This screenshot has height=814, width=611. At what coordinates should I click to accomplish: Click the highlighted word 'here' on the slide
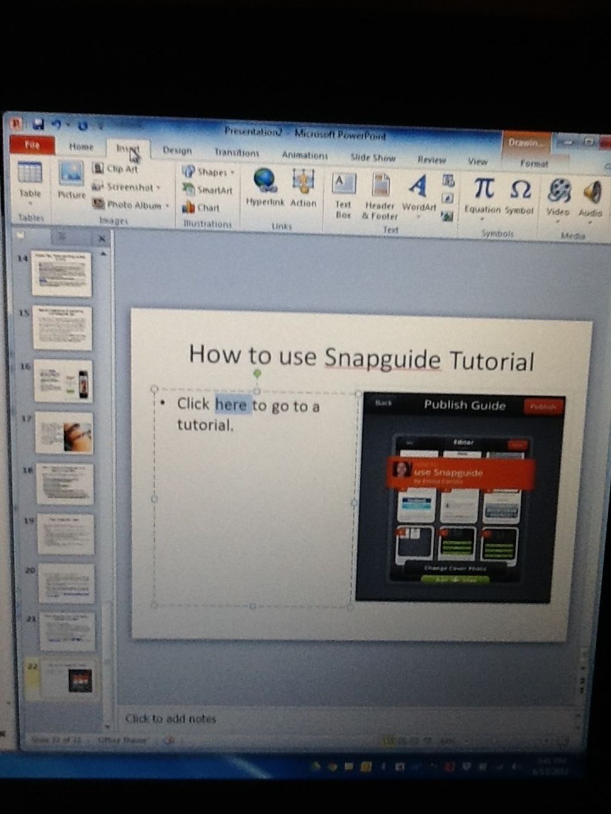tap(231, 404)
